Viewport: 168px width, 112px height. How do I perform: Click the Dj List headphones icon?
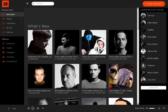pyautogui.click(x=4, y=28)
